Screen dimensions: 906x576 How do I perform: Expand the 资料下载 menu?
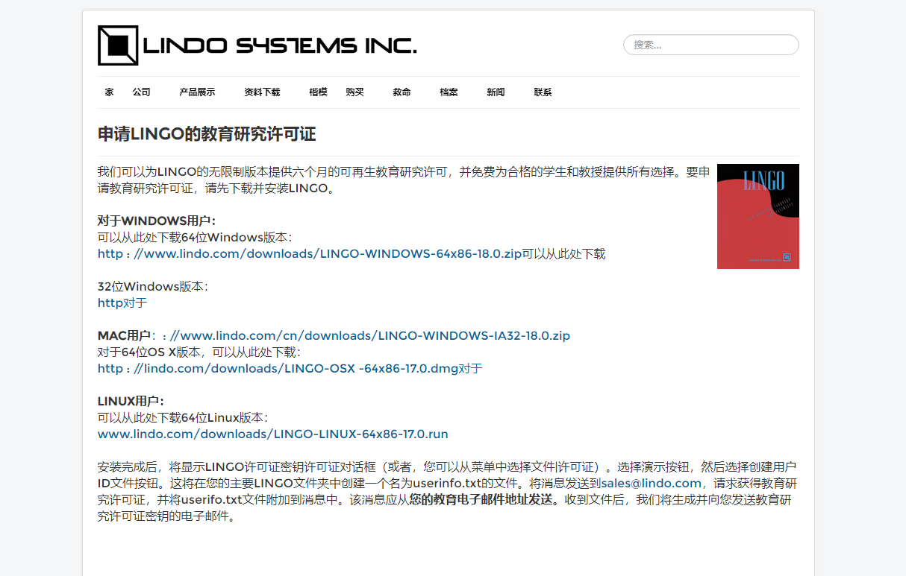click(x=262, y=92)
